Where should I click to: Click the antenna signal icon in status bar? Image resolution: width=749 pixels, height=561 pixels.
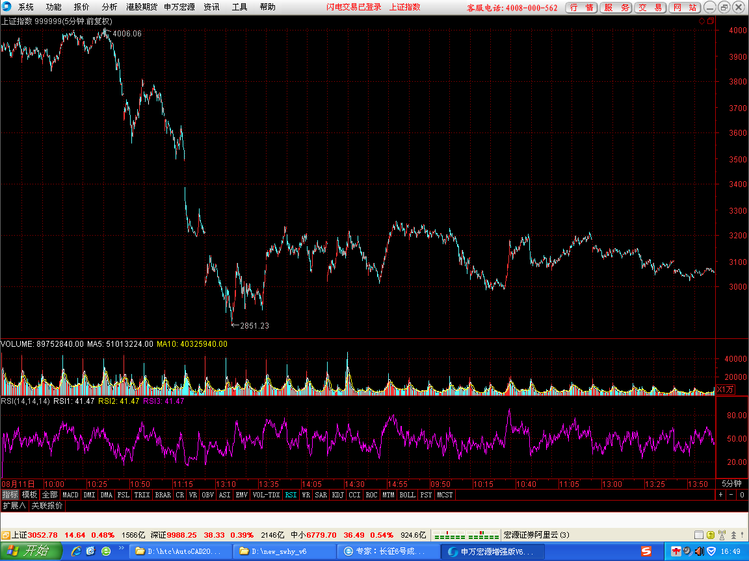click(x=722, y=535)
